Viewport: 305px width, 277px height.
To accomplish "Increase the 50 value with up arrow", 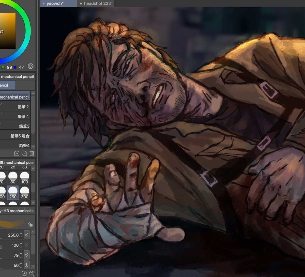I will pyautogui.click(x=21, y=264).
